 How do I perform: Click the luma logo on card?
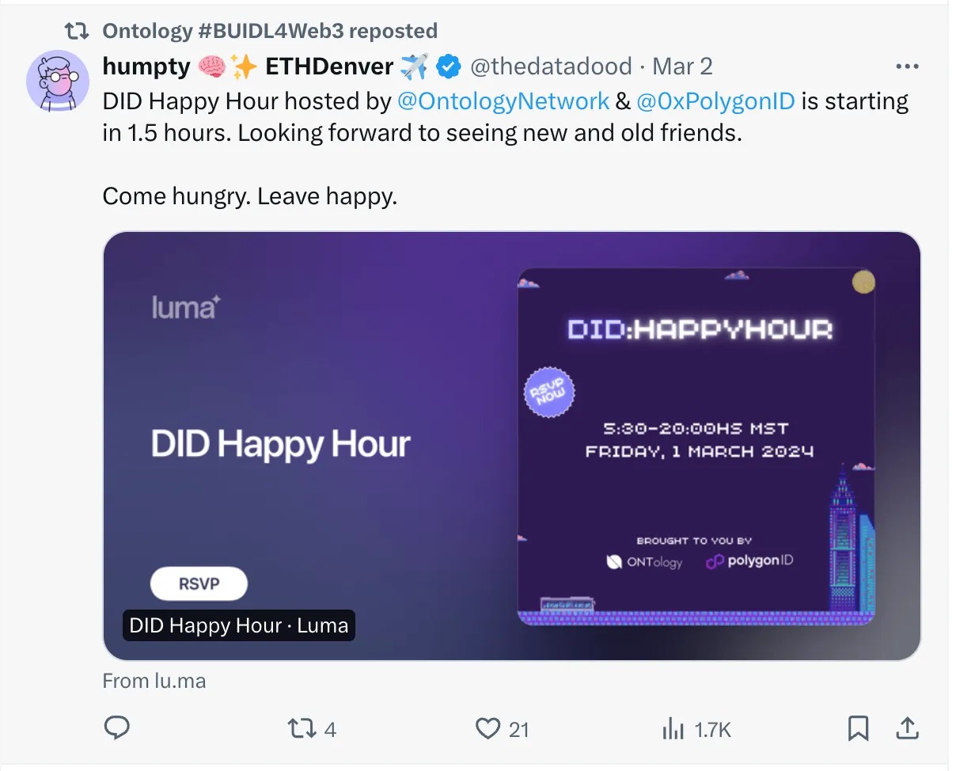coord(185,307)
